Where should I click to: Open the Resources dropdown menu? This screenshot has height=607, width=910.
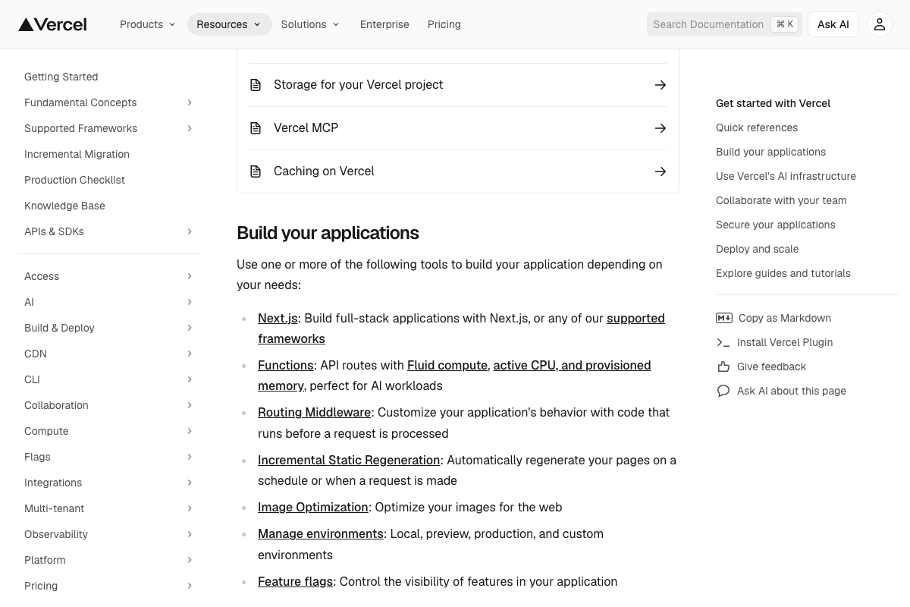(229, 24)
